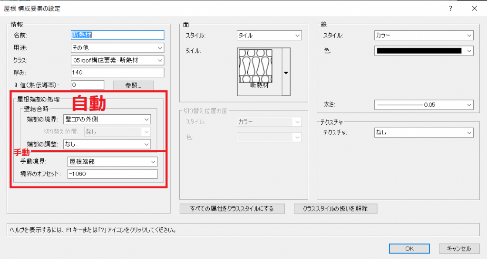Open the 用途 dropdown

tap(117, 48)
